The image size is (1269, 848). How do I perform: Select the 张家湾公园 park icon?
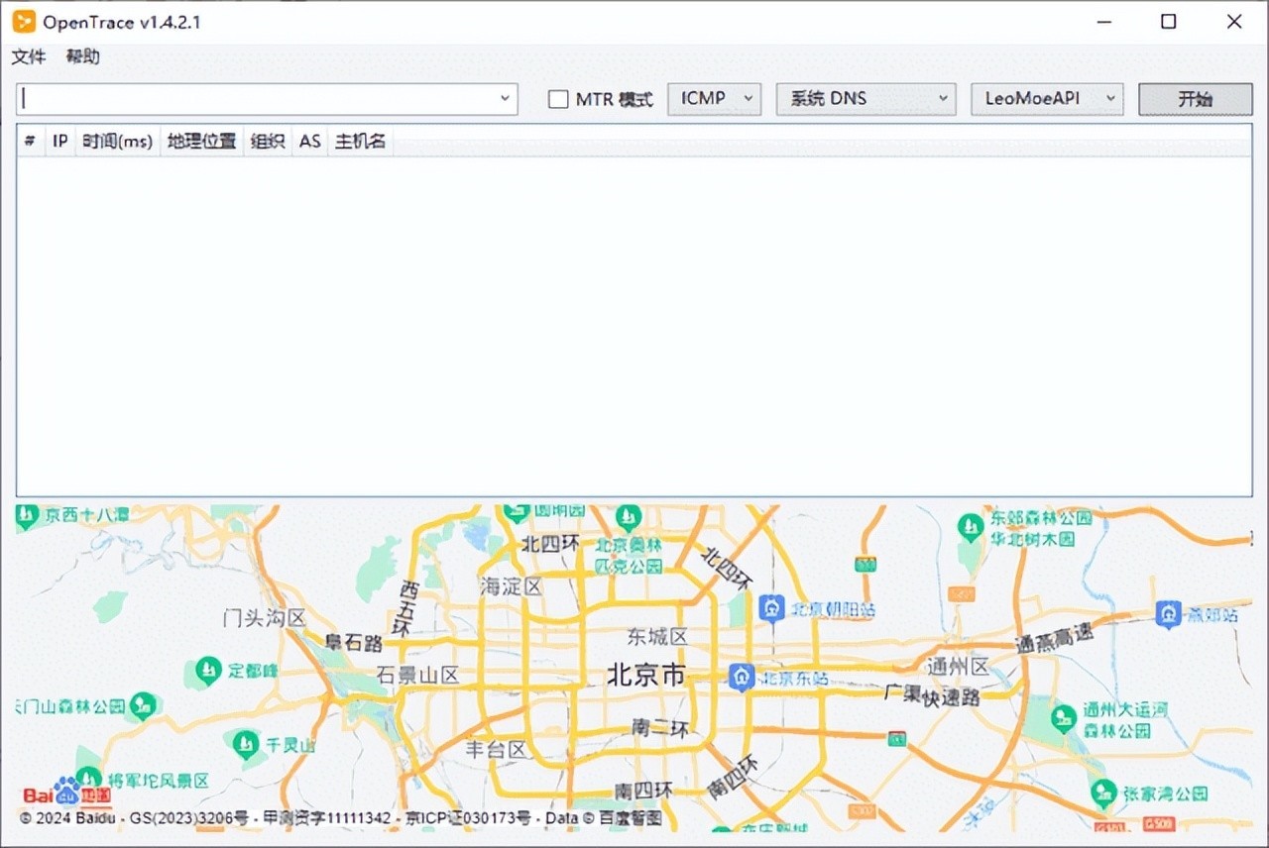[x=1103, y=793]
